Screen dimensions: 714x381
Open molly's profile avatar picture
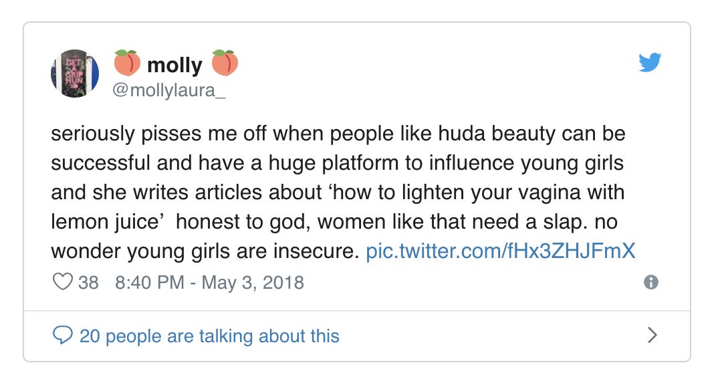(75, 73)
